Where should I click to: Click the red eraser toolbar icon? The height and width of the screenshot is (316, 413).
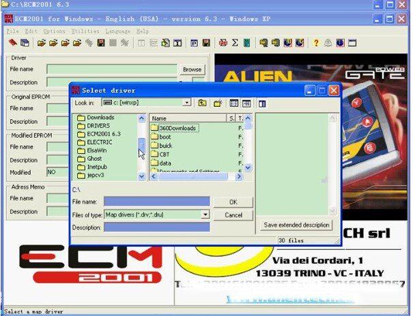(x=13, y=42)
